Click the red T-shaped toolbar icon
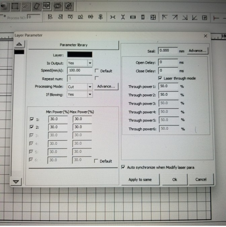This screenshot has width=226, height=227. [216, 18]
